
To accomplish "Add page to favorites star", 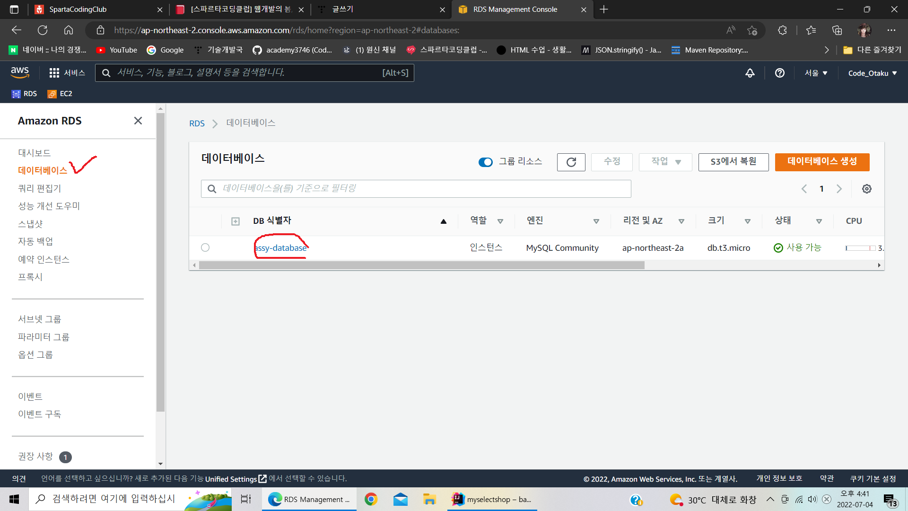I will click(752, 30).
